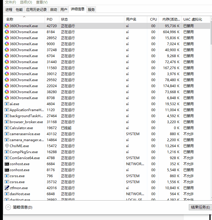
Task: Click the 结束任务(E) button
Action: 200,207
